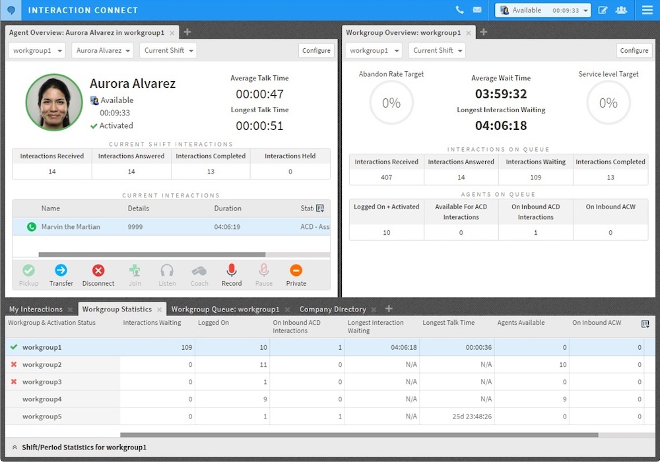This screenshot has height=462, width=660.
Task: Open the envelope message icon in header
Action: tap(477, 10)
